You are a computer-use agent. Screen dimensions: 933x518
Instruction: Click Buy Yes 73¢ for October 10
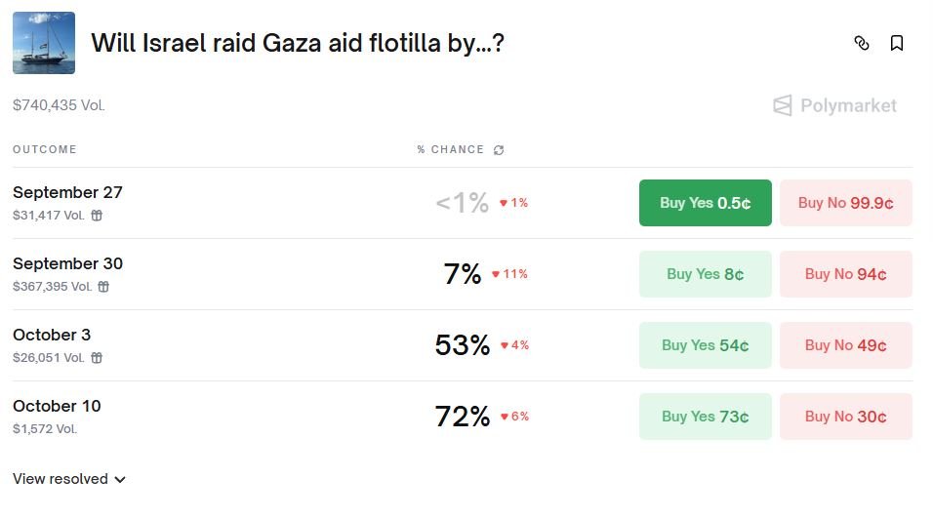(705, 417)
